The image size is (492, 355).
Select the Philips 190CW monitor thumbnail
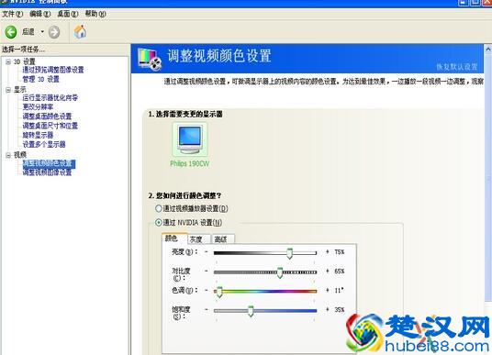pyautogui.click(x=189, y=139)
